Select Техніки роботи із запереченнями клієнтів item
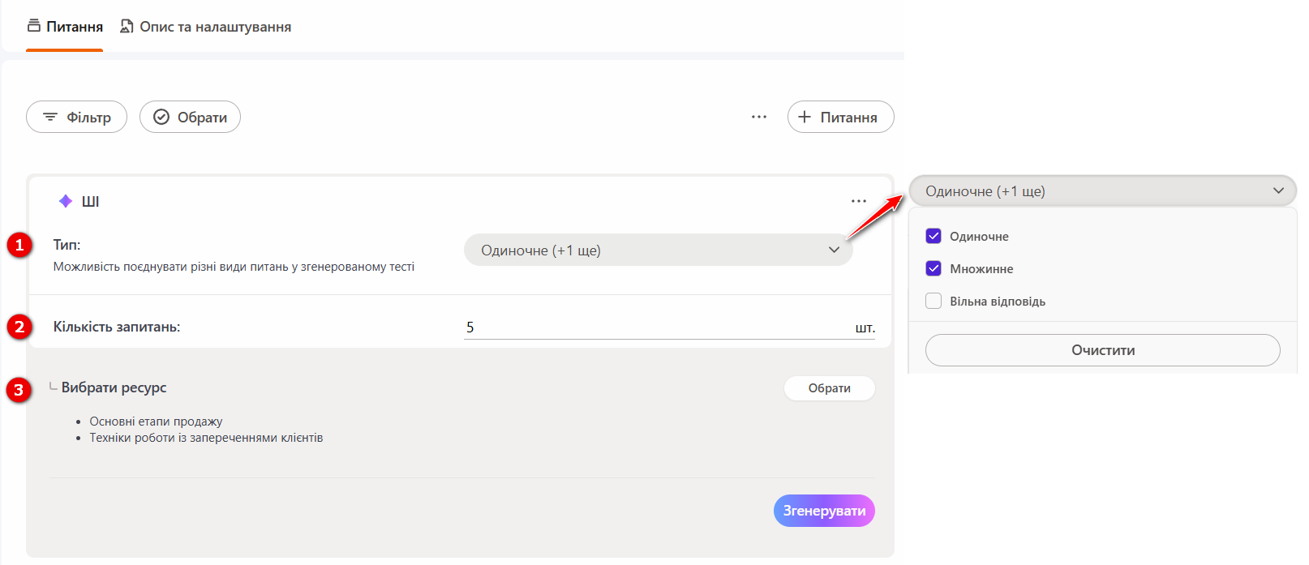The height and width of the screenshot is (565, 1309). point(206,438)
